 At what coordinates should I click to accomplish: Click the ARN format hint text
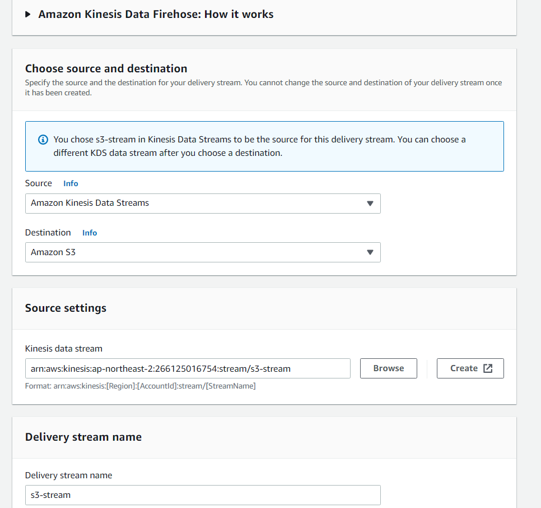coord(140,386)
